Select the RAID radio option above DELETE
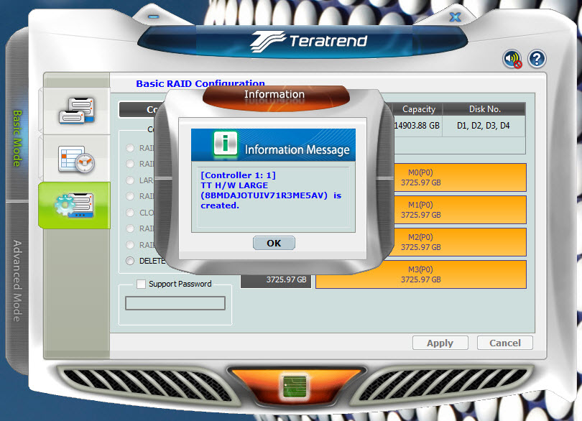The width and height of the screenshot is (582, 421). (x=130, y=245)
